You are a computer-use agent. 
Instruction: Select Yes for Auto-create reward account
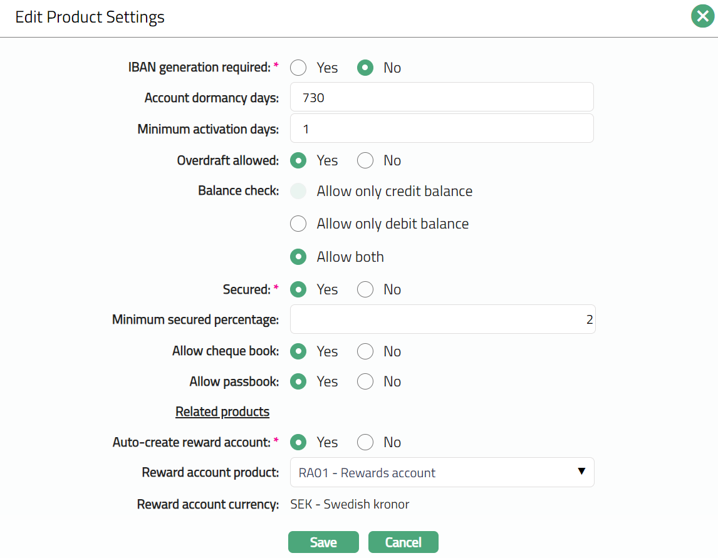[x=298, y=442]
